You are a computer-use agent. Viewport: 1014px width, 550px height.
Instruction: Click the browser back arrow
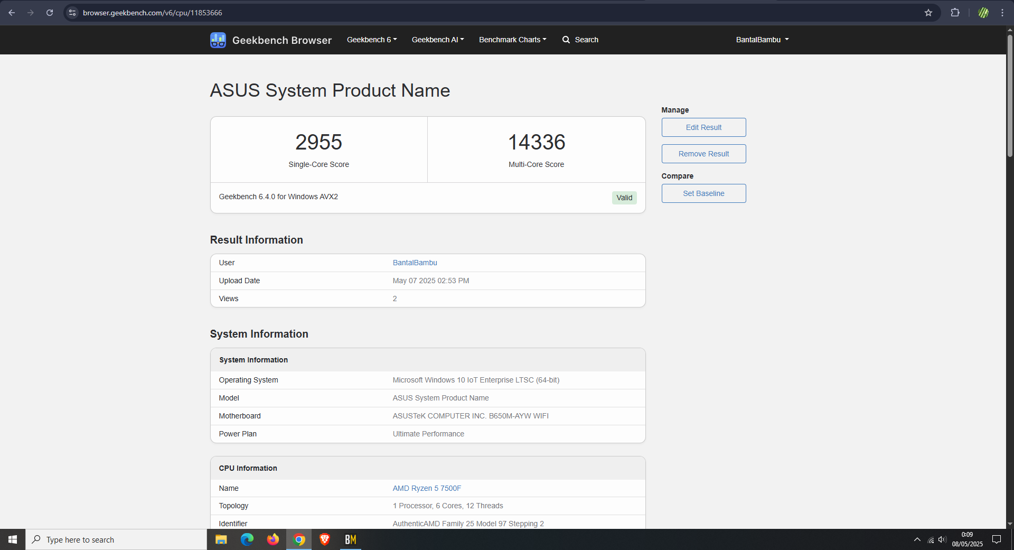(x=12, y=13)
